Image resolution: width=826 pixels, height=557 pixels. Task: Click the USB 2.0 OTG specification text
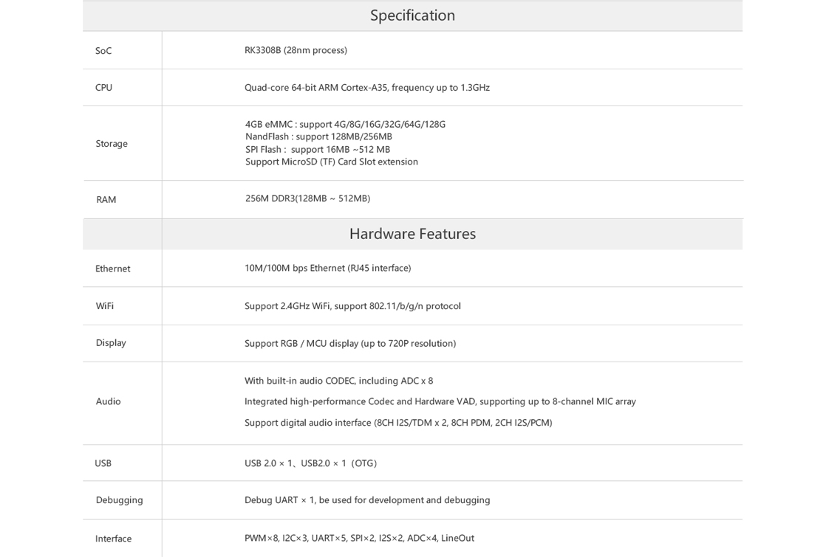point(311,463)
